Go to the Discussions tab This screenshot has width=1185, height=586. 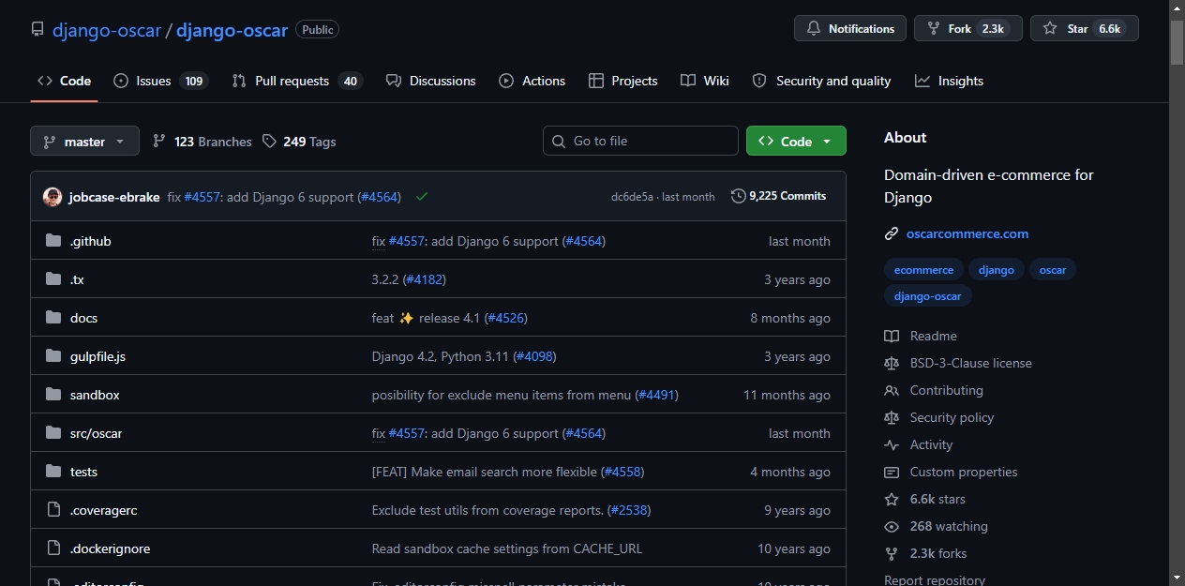431,81
